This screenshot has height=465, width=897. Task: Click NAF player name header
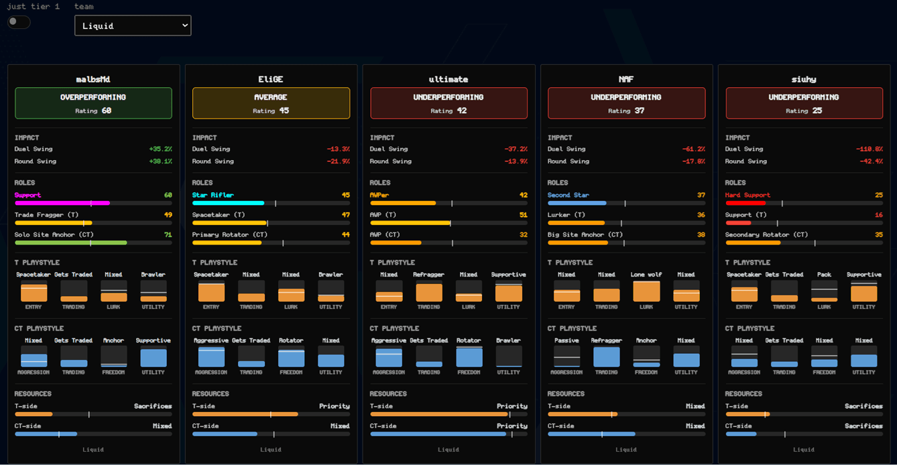(x=626, y=79)
